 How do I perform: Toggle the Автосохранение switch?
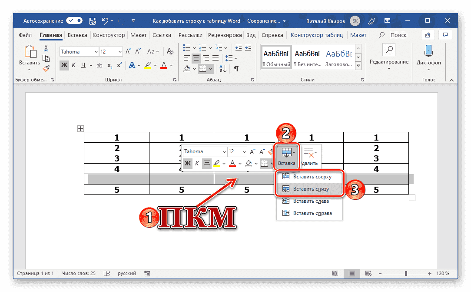pos(74,20)
